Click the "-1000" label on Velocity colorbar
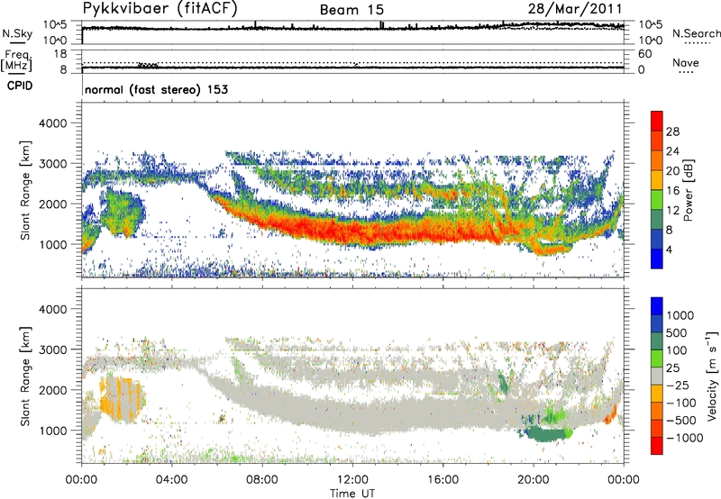Screen dimensions: 721x499 684,438
